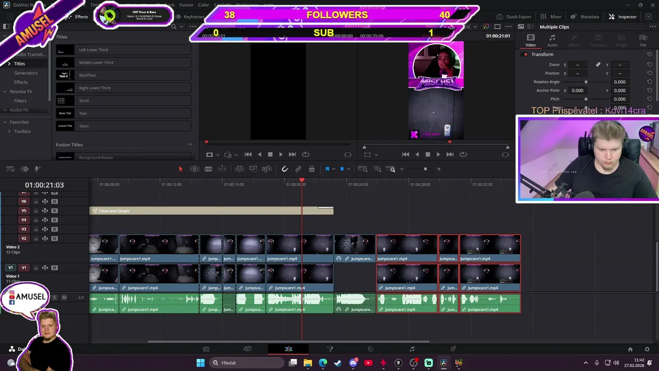Toggle timeline Snapping magnet icon
Viewport: 659px width, 371px height.
click(285, 169)
